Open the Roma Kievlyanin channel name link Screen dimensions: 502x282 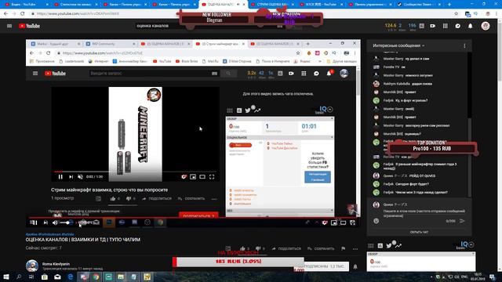coord(56,264)
